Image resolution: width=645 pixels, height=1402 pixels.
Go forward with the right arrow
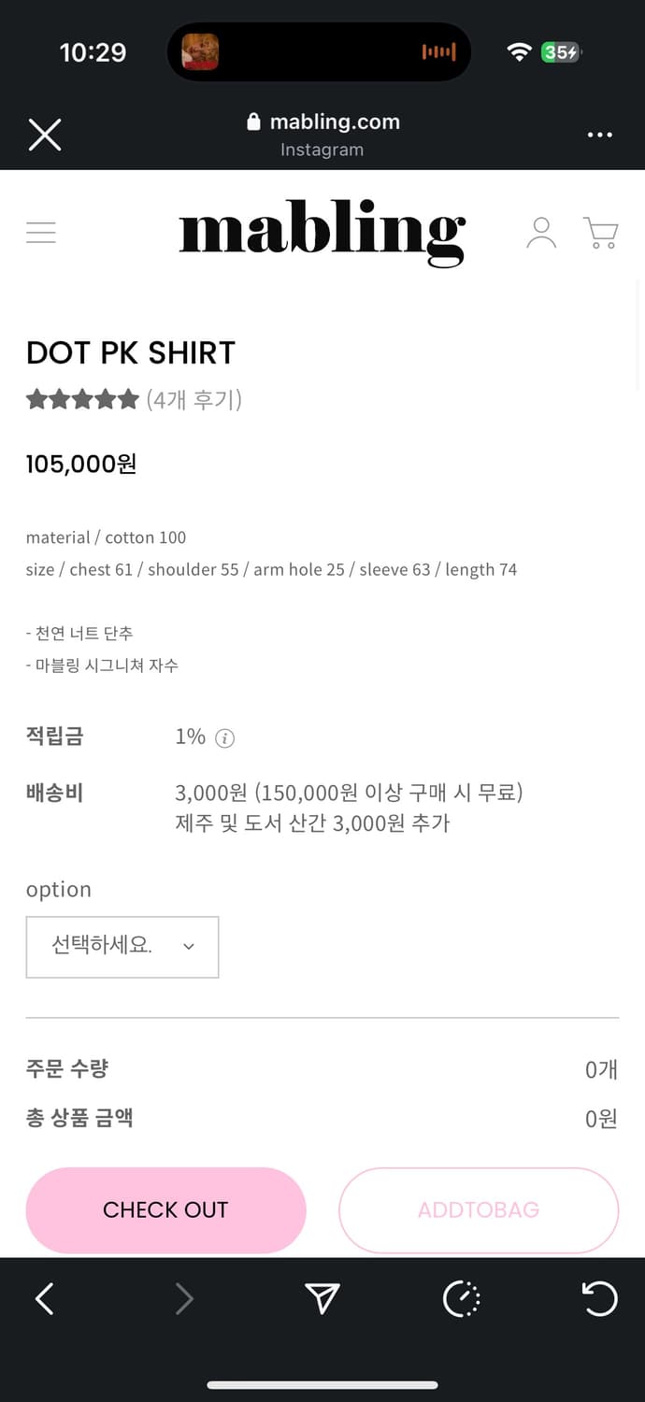pyautogui.click(x=184, y=1298)
